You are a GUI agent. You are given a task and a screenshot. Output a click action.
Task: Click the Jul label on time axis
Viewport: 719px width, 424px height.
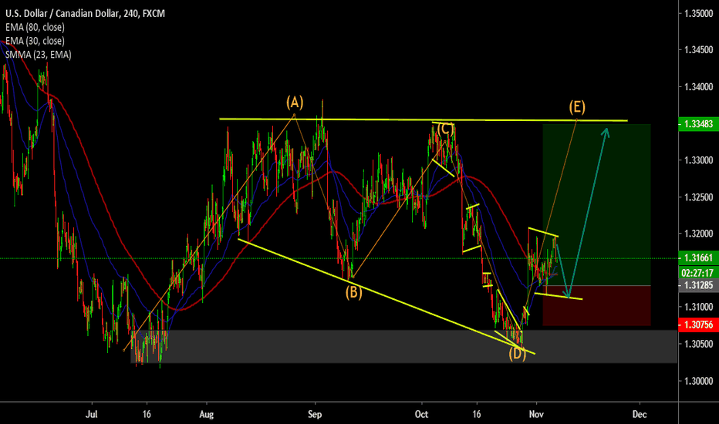pyautogui.click(x=92, y=415)
